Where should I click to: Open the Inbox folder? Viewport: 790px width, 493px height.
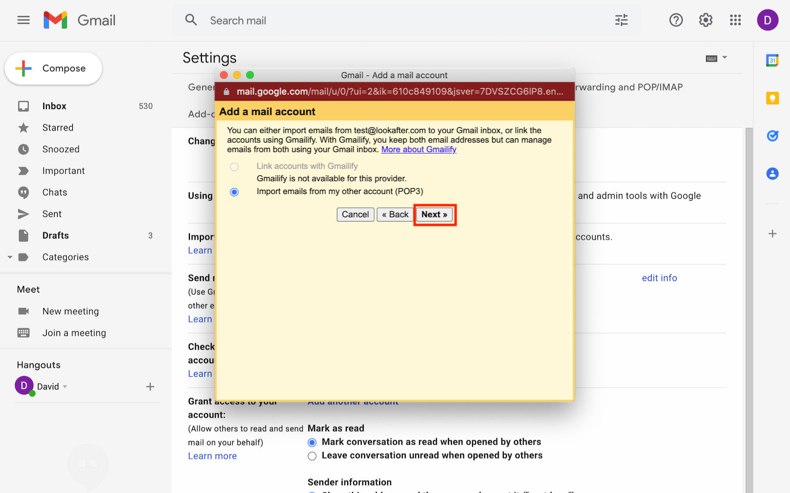54,106
